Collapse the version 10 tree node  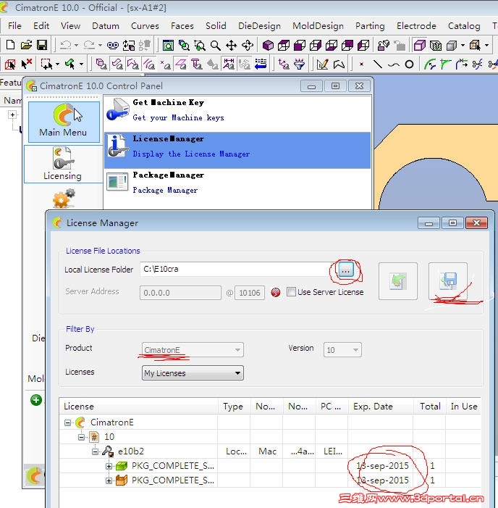coord(81,437)
